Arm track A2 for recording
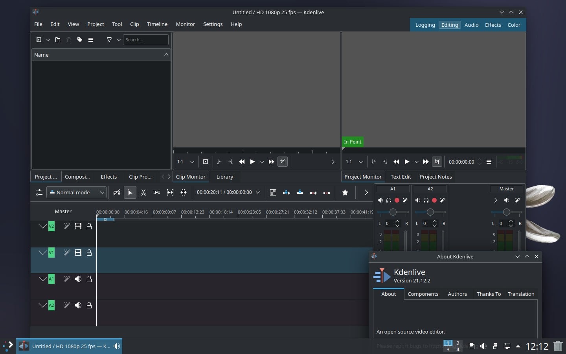 434,200
